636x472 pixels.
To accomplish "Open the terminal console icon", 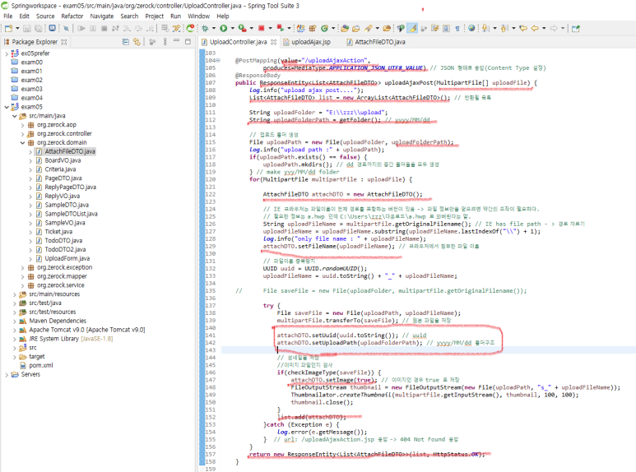I will click(x=53, y=29).
